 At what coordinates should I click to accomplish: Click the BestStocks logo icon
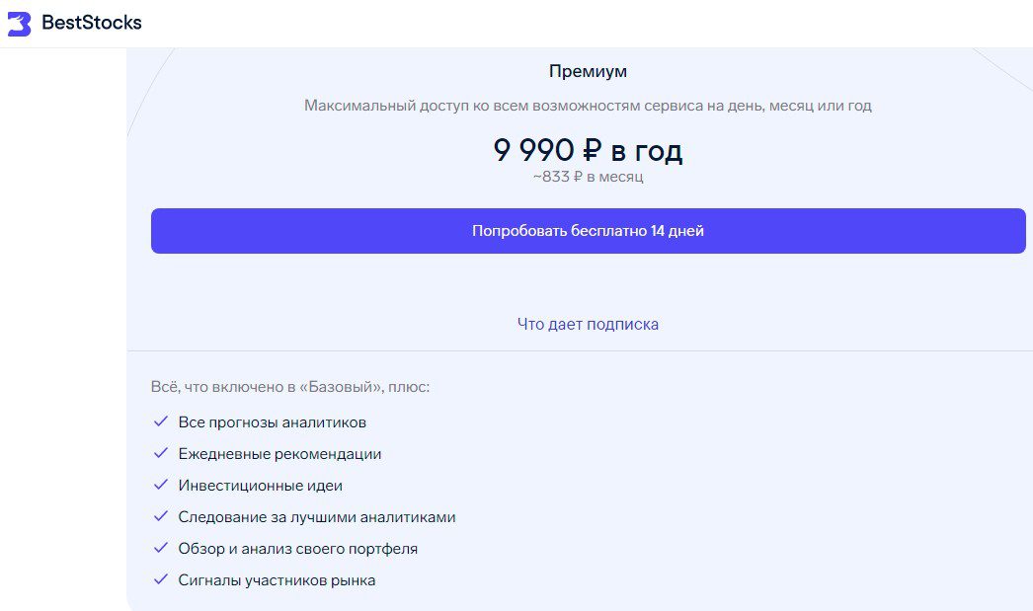pos(19,24)
